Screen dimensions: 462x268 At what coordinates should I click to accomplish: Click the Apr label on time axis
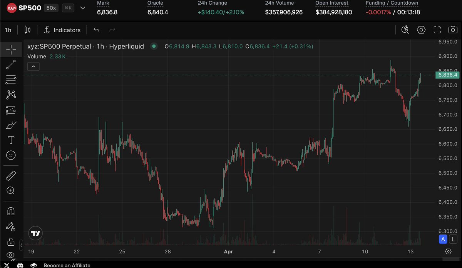[229, 252]
